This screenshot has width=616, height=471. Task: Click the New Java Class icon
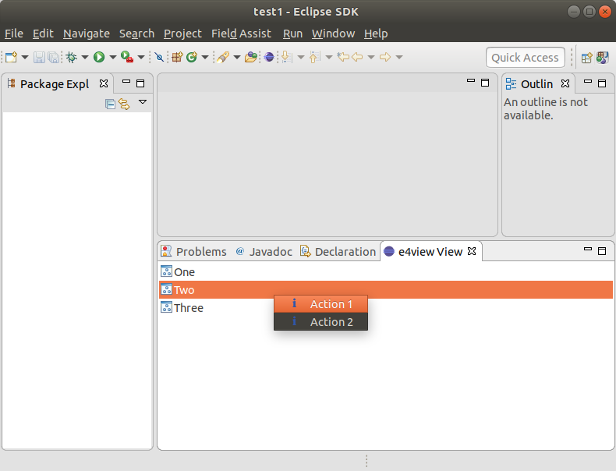pyautogui.click(x=192, y=58)
